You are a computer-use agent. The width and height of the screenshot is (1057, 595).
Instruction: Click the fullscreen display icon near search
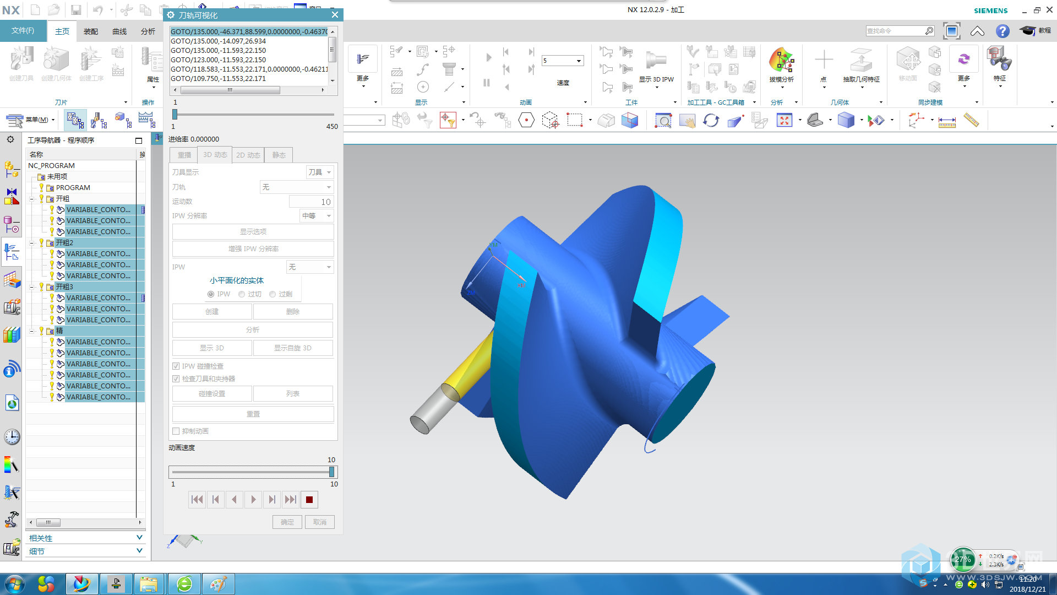[952, 31]
